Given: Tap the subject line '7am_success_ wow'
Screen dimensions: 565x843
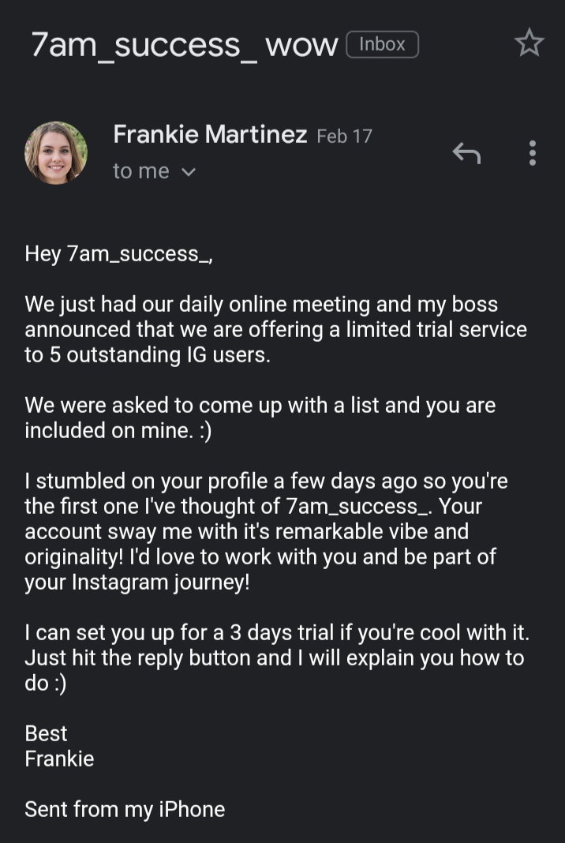Looking at the screenshot, I should coord(185,45).
